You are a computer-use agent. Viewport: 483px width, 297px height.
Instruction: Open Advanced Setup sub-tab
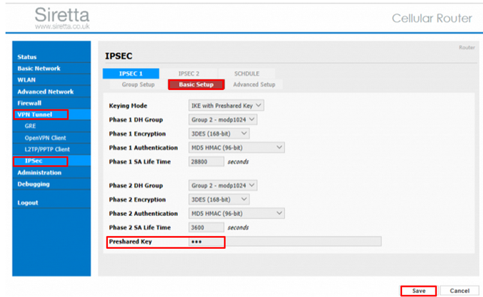pyautogui.click(x=254, y=84)
